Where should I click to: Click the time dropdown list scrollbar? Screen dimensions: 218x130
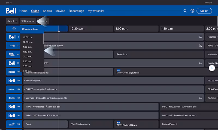(43, 39)
